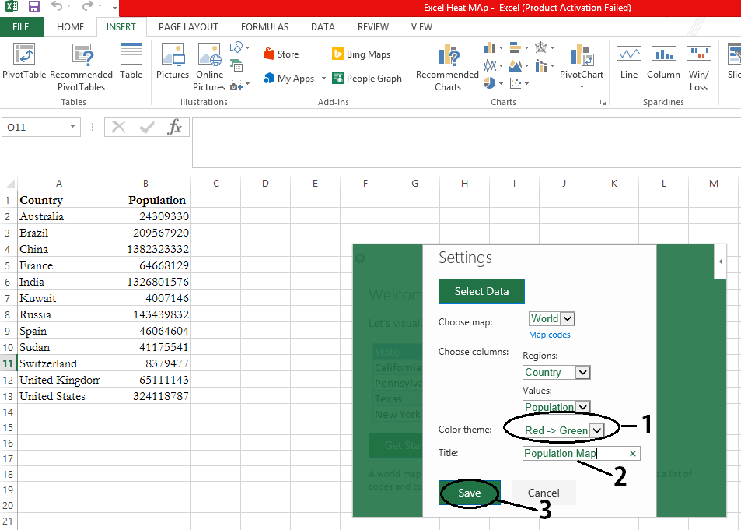The image size is (741, 530).
Task: Insert a Table from the ribbon
Action: [x=131, y=56]
